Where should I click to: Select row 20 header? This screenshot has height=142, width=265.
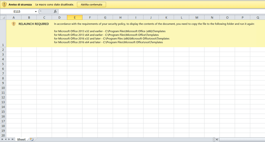point(3,135)
